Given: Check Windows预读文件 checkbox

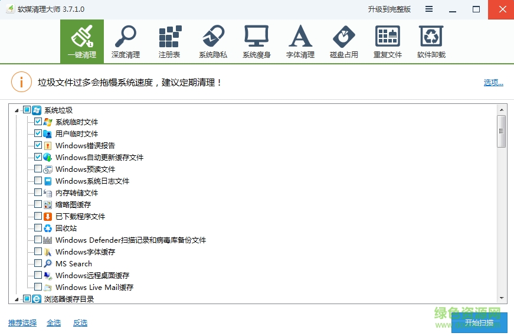Looking at the screenshot, I should coord(38,169).
